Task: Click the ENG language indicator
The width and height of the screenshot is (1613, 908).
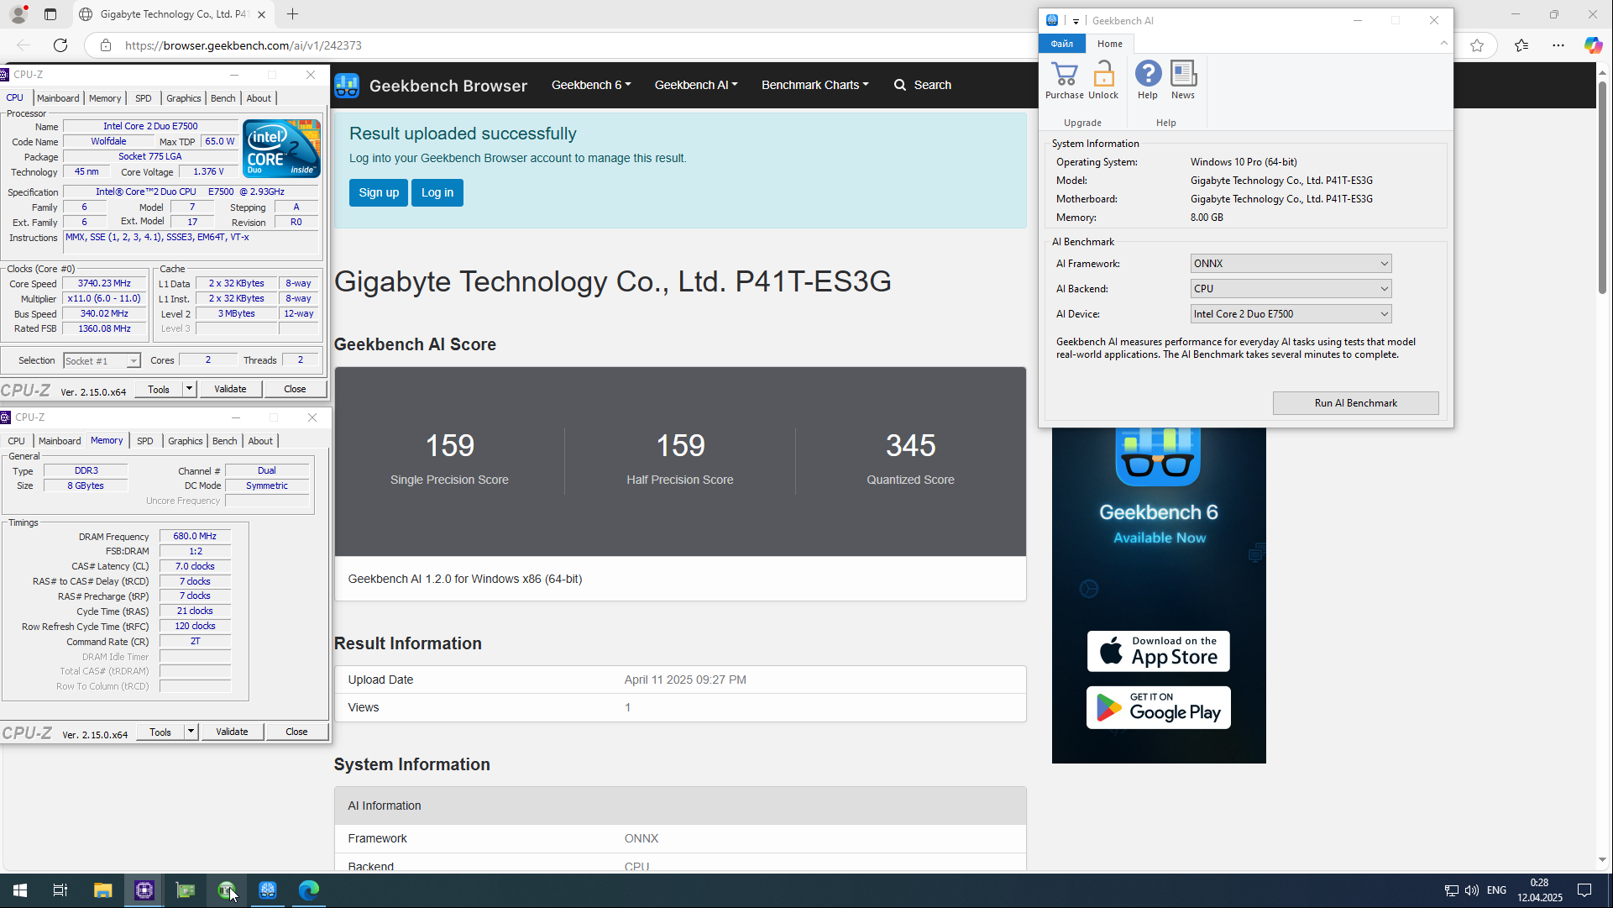Action: (x=1496, y=890)
